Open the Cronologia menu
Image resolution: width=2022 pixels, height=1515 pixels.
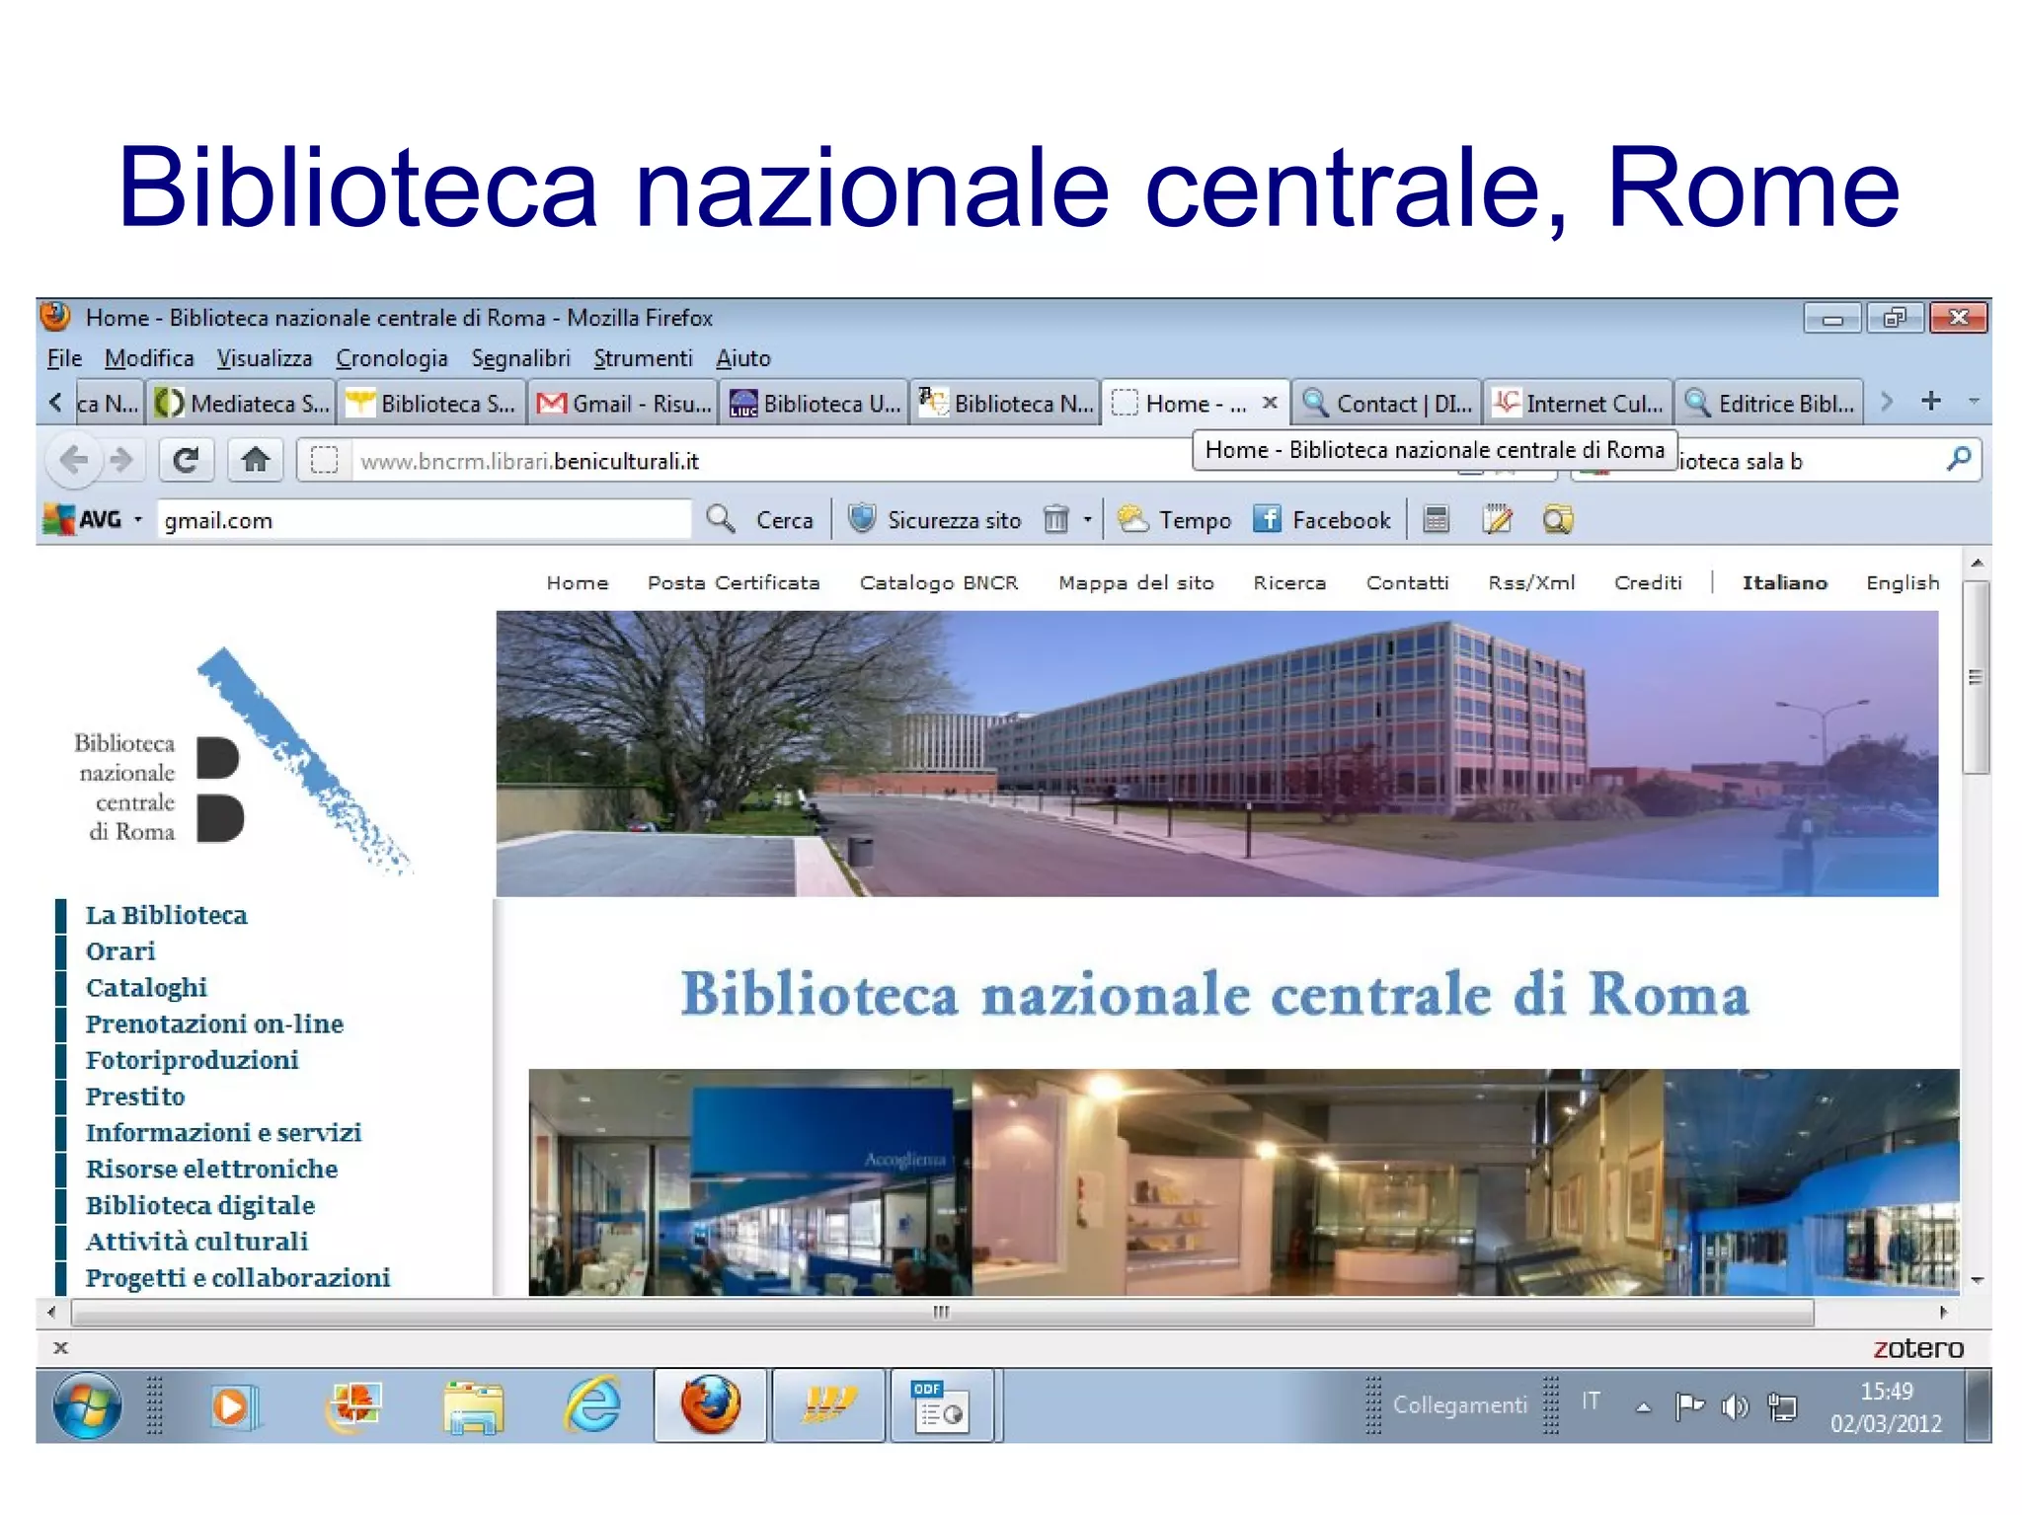click(391, 358)
